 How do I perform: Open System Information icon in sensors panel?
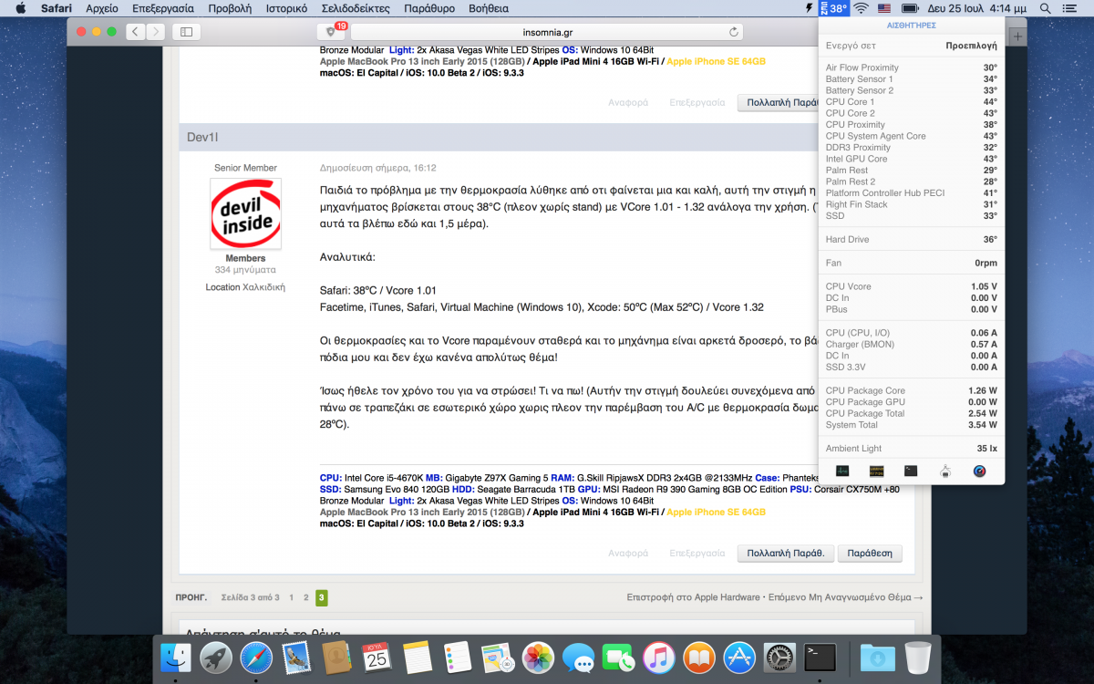(x=945, y=471)
